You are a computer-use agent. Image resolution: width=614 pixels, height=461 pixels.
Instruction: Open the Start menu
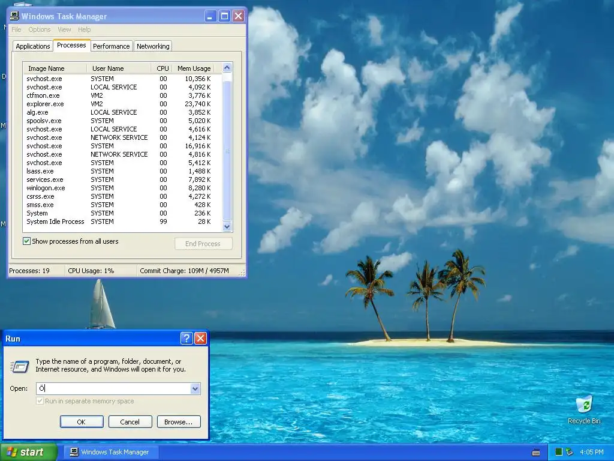28,452
